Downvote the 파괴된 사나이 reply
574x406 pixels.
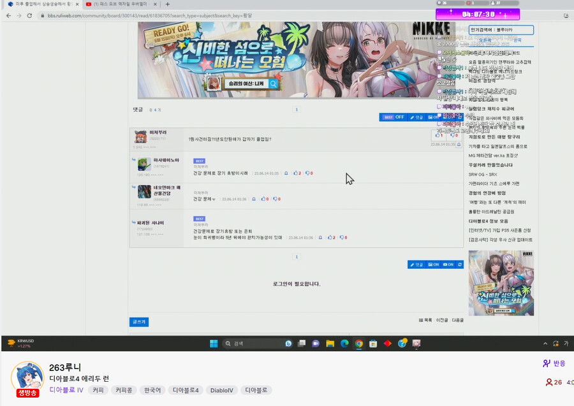(343, 238)
